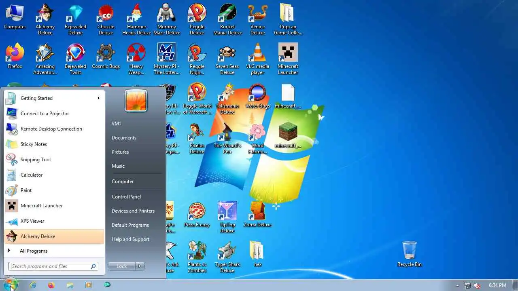Open Help and Support
Image resolution: width=518 pixels, height=291 pixels.
(x=130, y=239)
